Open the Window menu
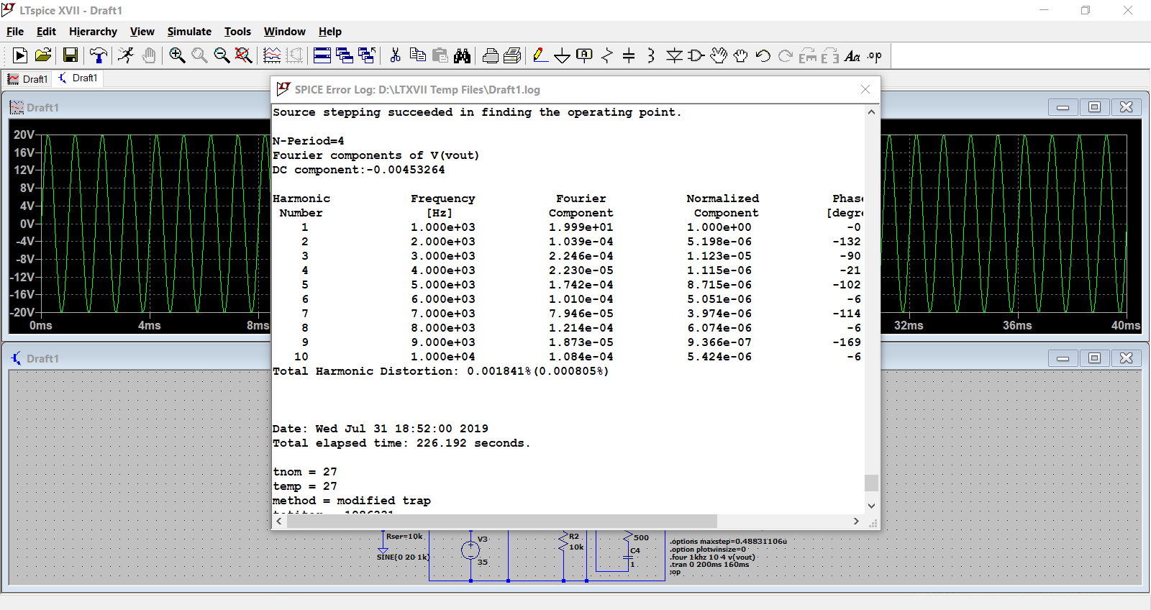 [284, 32]
